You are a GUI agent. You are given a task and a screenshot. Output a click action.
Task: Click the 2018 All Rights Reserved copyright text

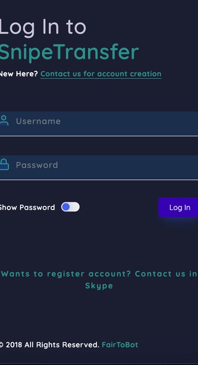49,344
